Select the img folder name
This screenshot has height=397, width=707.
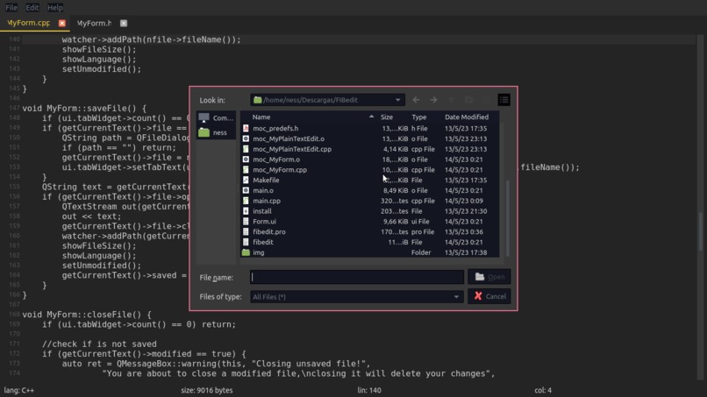point(259,252)
